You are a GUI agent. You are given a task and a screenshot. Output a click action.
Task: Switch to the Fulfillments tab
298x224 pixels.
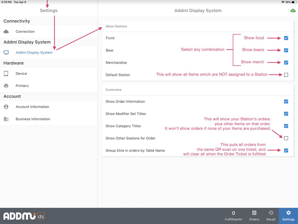tap(233, 216)
